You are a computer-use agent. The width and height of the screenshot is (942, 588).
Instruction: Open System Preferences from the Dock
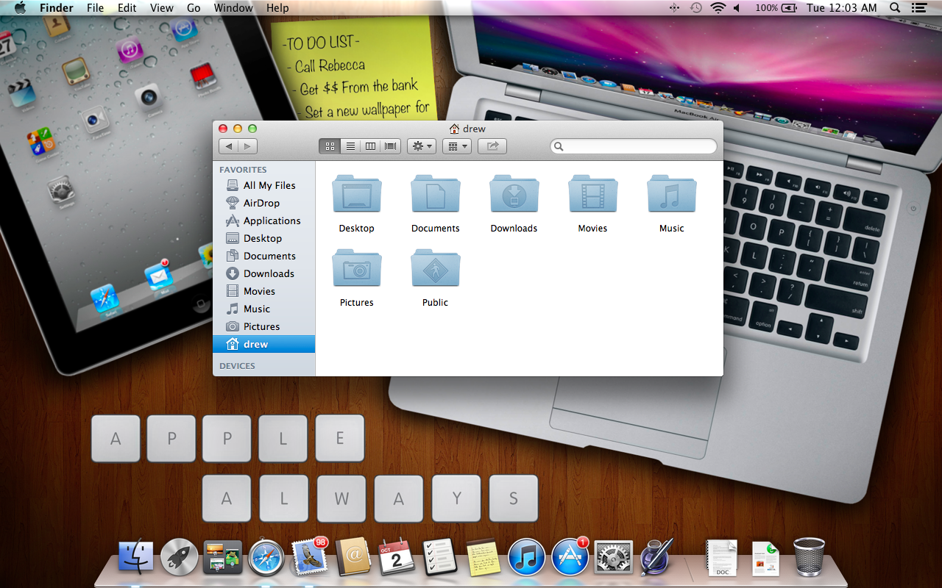pyautogui.click(x=614, y=556)
